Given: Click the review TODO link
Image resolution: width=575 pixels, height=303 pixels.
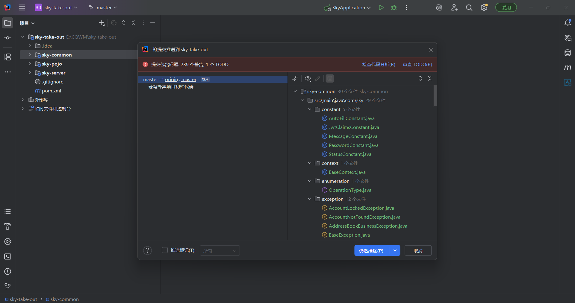Looking at the screenshot, I should (x=417, y=65).
